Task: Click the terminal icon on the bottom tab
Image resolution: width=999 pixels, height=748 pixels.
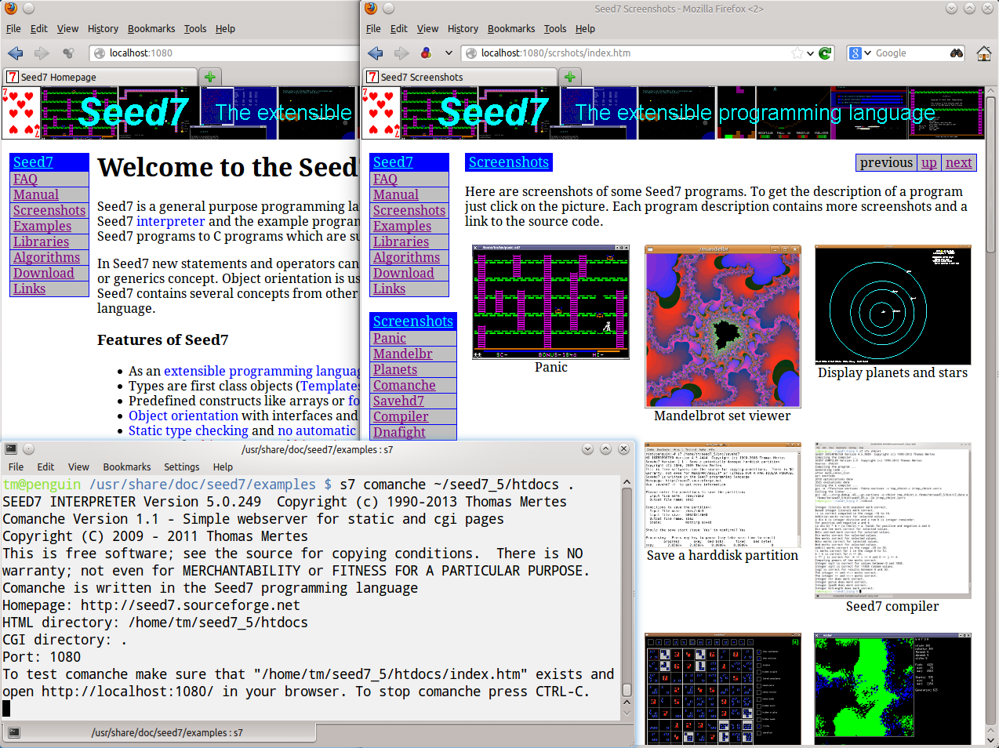Action: (14, 732)
